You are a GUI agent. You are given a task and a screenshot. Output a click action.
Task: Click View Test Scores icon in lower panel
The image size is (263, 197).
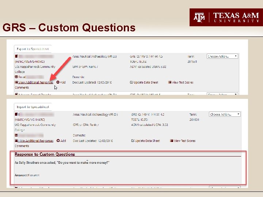click(x=172, y=141)
